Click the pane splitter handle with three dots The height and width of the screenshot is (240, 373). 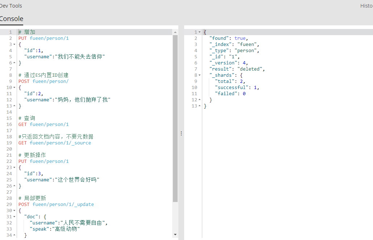[x=181, y=133]
